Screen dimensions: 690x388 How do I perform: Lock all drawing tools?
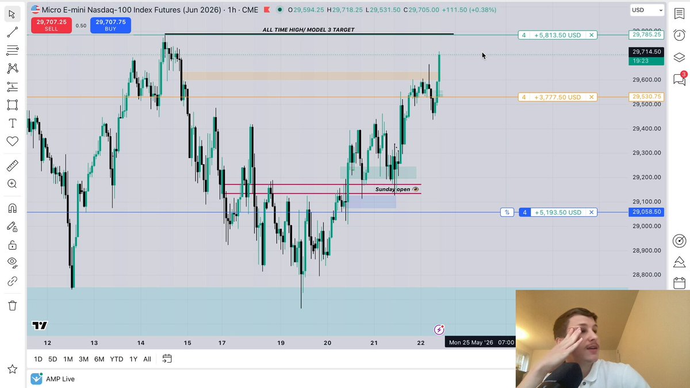coord(12,245)
